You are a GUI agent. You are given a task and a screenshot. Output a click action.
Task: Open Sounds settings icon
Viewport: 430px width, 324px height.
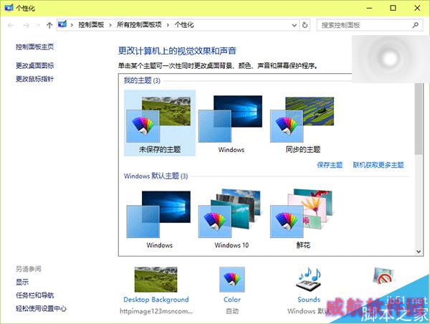tap(308, 280)
